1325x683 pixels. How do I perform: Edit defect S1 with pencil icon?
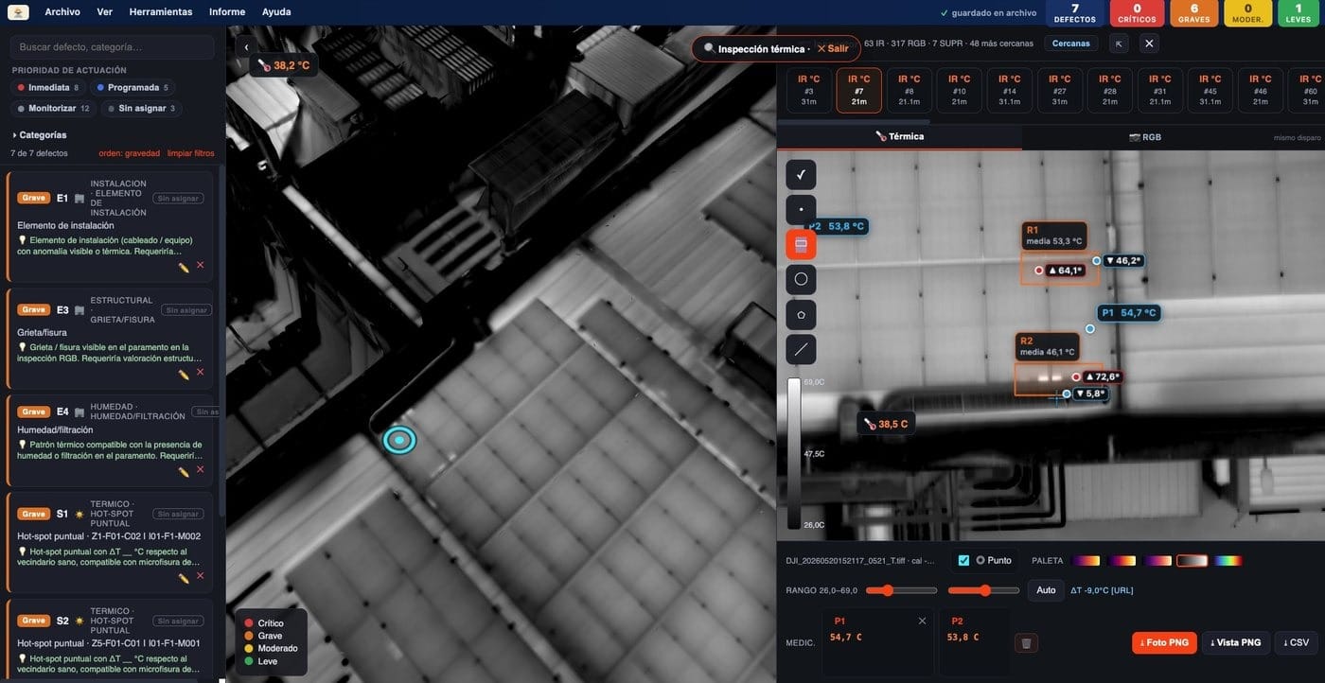(184, 579)
